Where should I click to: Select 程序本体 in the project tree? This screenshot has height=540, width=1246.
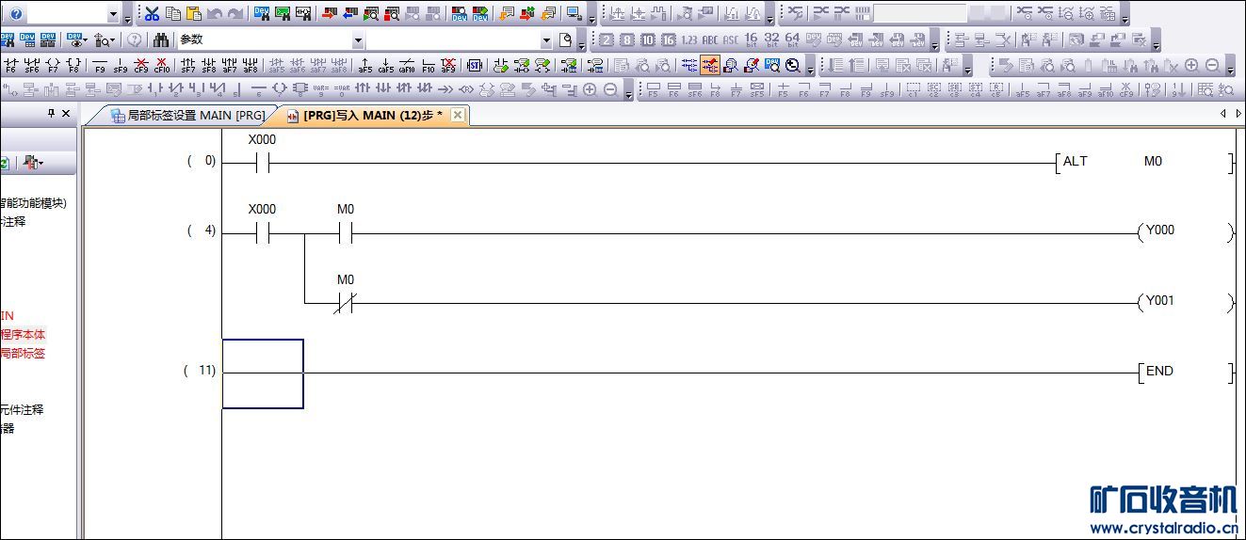tap(23, 334)
